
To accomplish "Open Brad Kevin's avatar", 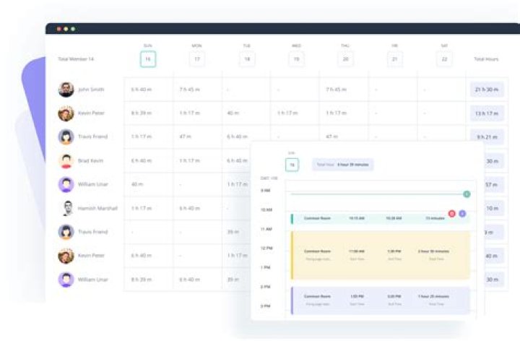I will click(x=66, y=161).
